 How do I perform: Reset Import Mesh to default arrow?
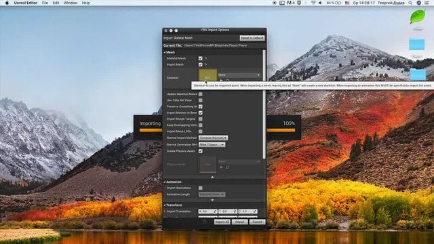point(205,64)
